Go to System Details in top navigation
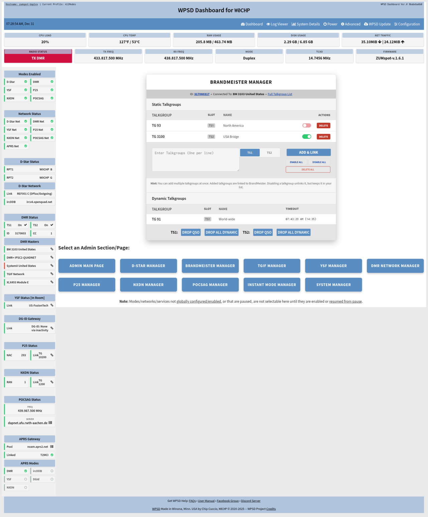Viewport: 428px width, 517px height. coord(306,24)
